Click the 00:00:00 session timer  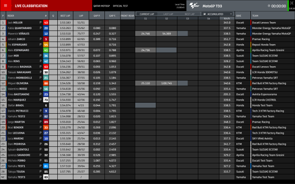click(279, 6)
